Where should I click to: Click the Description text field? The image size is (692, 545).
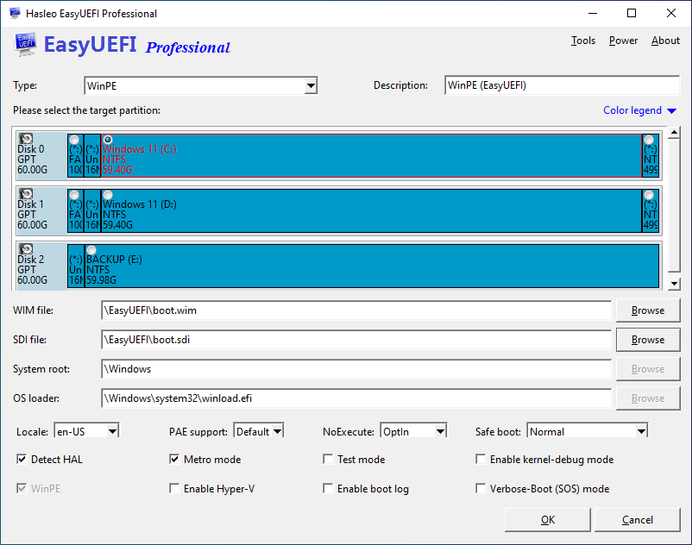click(x=563, y=85)
